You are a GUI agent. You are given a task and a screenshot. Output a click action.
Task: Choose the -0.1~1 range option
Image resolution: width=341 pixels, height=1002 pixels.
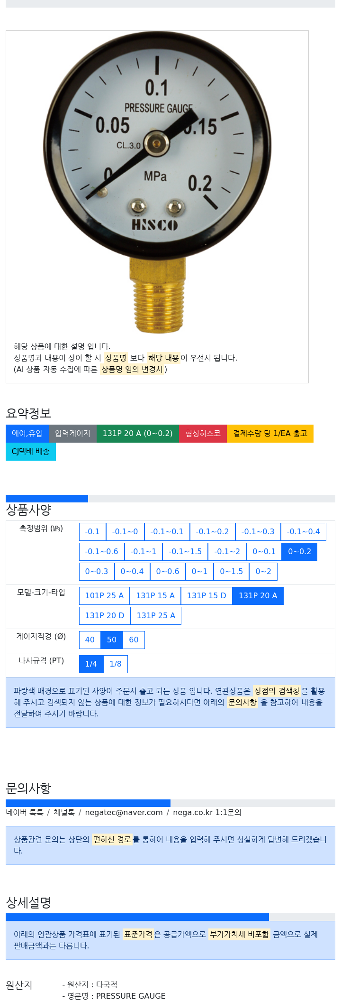point(144,551)
